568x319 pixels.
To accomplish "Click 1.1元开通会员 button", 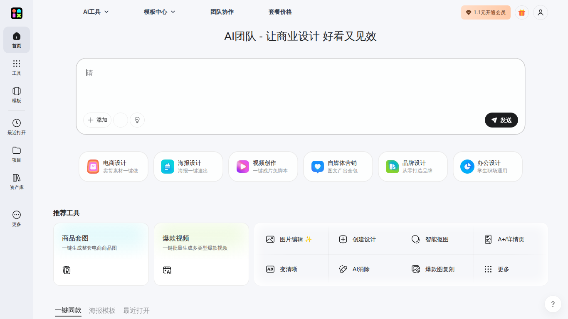I will click(x=486, y=12).
